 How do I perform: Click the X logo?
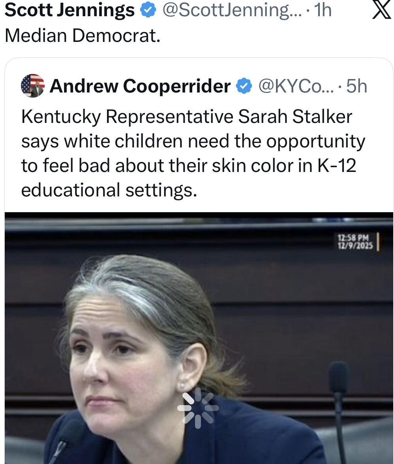[x=381, y=10]
